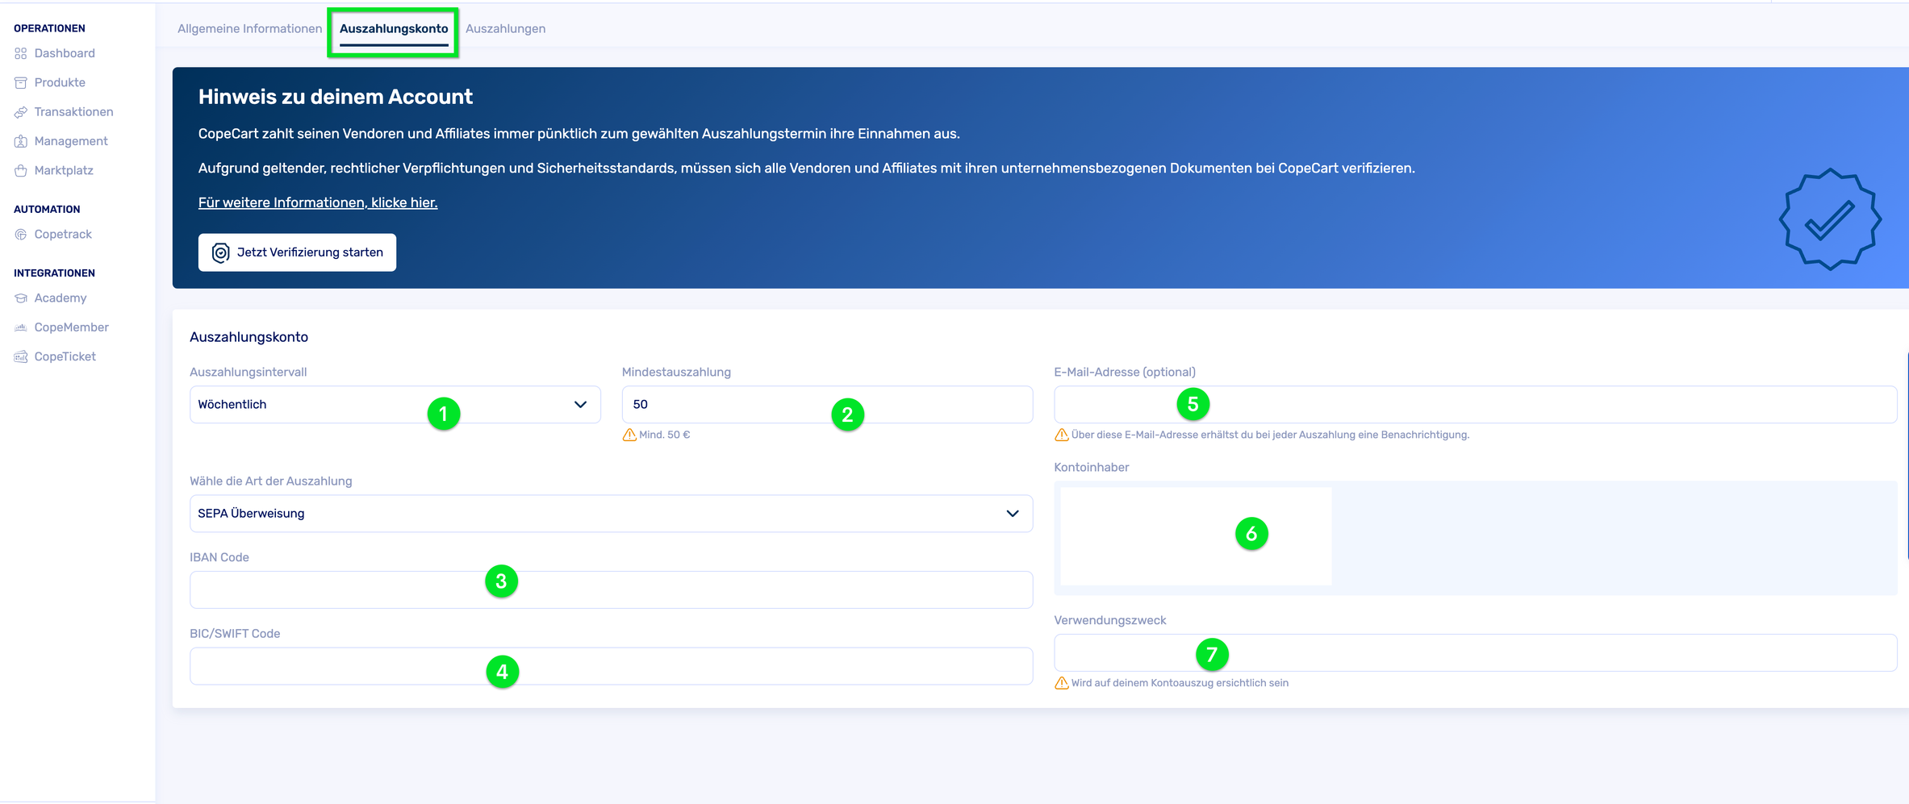The image size is (1909, 804).
Task: Open the Auszahlungen tab
Action: 505,29
